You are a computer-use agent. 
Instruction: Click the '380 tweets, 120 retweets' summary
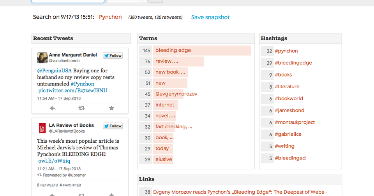coord(155,17)
